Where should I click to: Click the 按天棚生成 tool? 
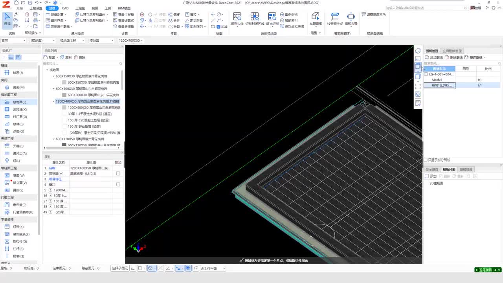coord(335,19)
